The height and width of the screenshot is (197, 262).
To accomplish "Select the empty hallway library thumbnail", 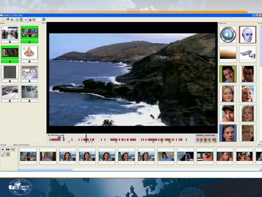I will (29, 92).
